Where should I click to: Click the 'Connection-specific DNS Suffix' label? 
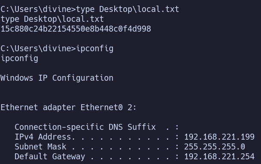(x=85, y=127)
